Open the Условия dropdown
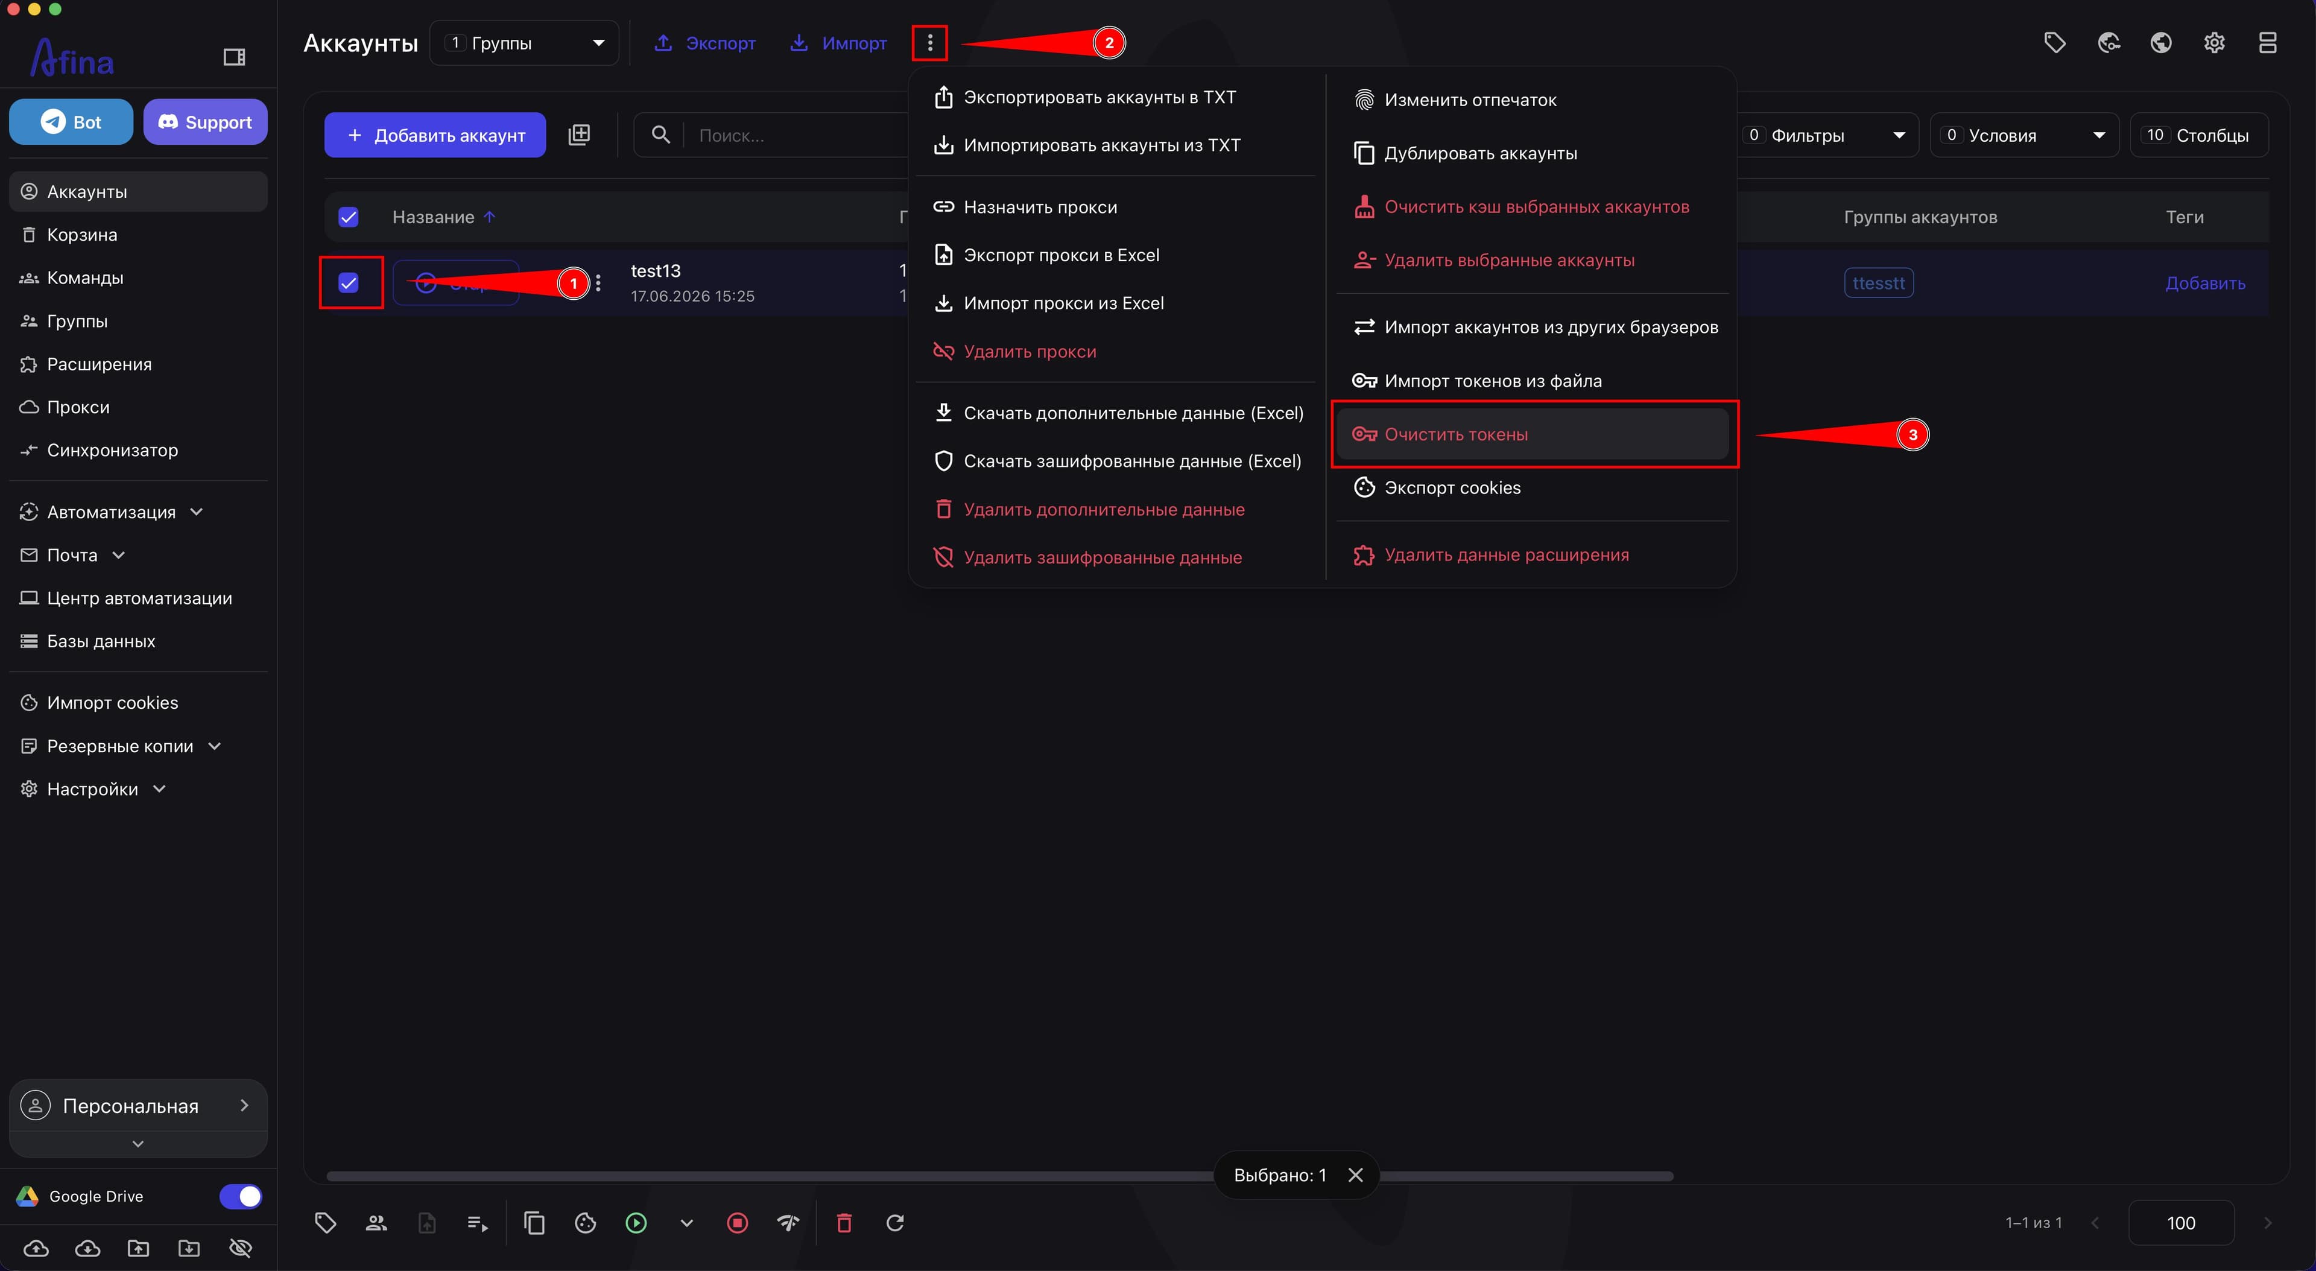 click(x=2025, y=135)
